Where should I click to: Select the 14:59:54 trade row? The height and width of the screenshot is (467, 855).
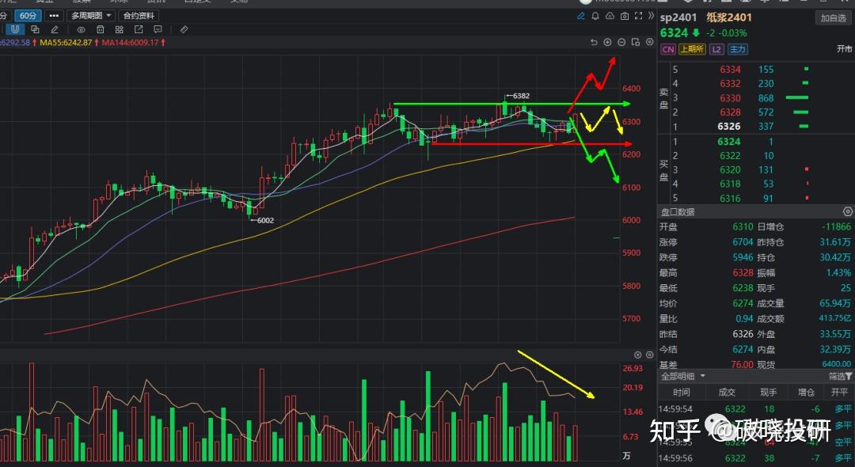(x=756, y=409)
